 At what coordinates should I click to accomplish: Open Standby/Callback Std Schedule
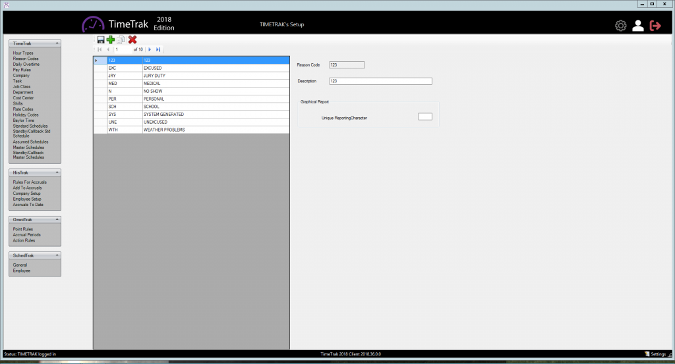[x=32, y=133]
